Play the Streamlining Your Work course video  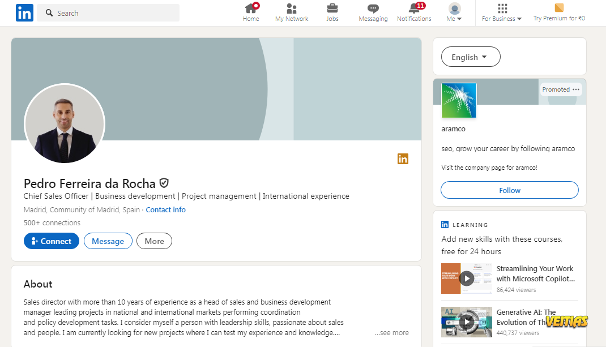click(467, 278)
